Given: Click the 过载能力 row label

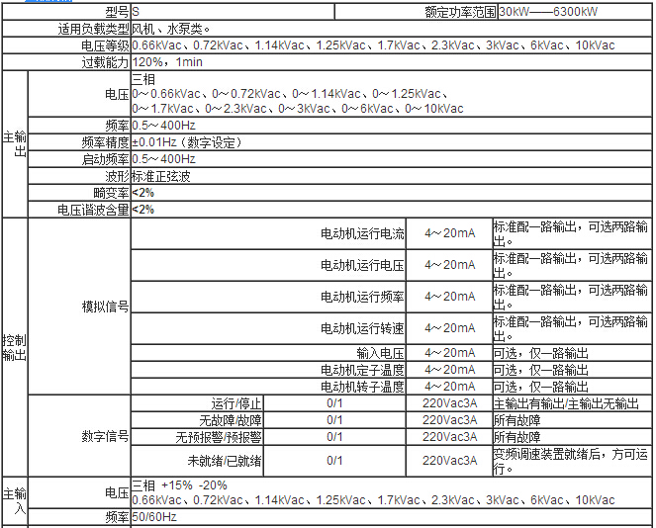Looking at the screenshot, I should point(105,62).
